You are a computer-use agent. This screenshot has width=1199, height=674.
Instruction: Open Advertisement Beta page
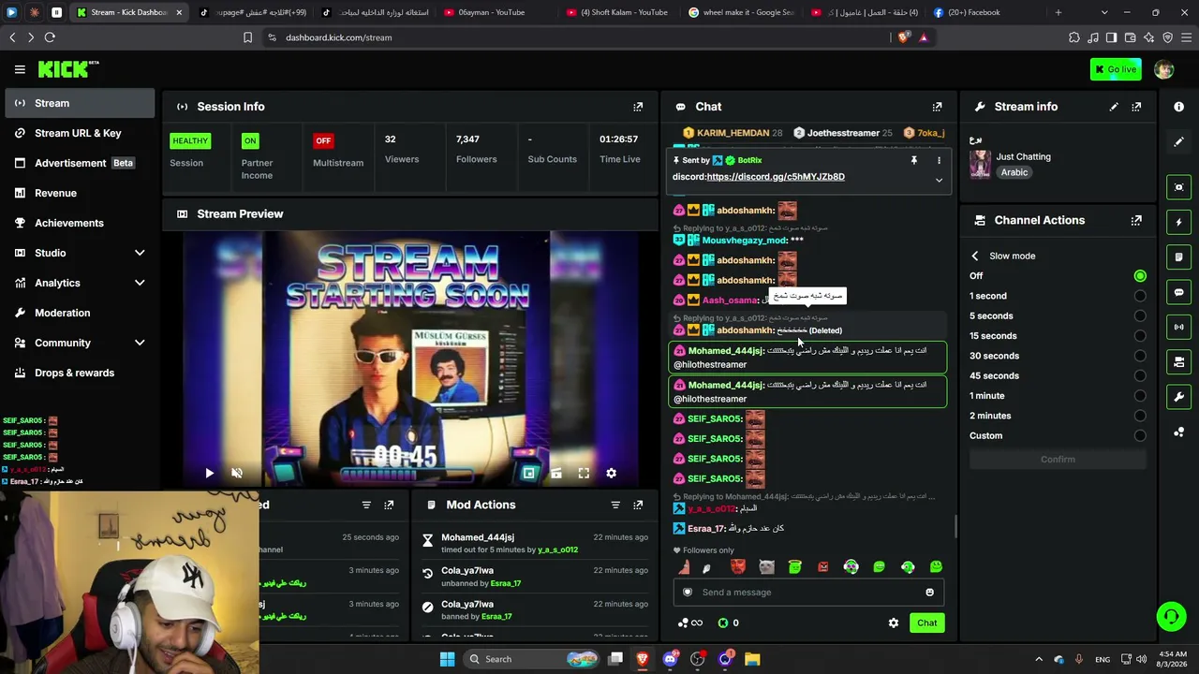(80, 163)
